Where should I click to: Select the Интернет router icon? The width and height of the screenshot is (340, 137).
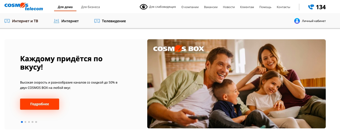[57, 21]
